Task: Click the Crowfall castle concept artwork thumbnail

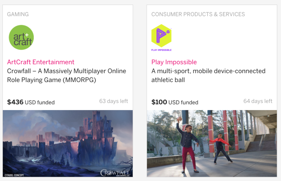Action: [x=68, y=144]
